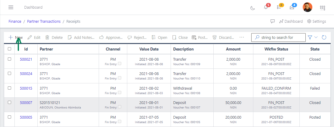This screenshot has height=127, width=334.
Task: Open receipt Id 500021
Action: 26,59
